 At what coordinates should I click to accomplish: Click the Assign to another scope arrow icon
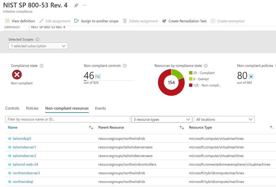[77, 21]
